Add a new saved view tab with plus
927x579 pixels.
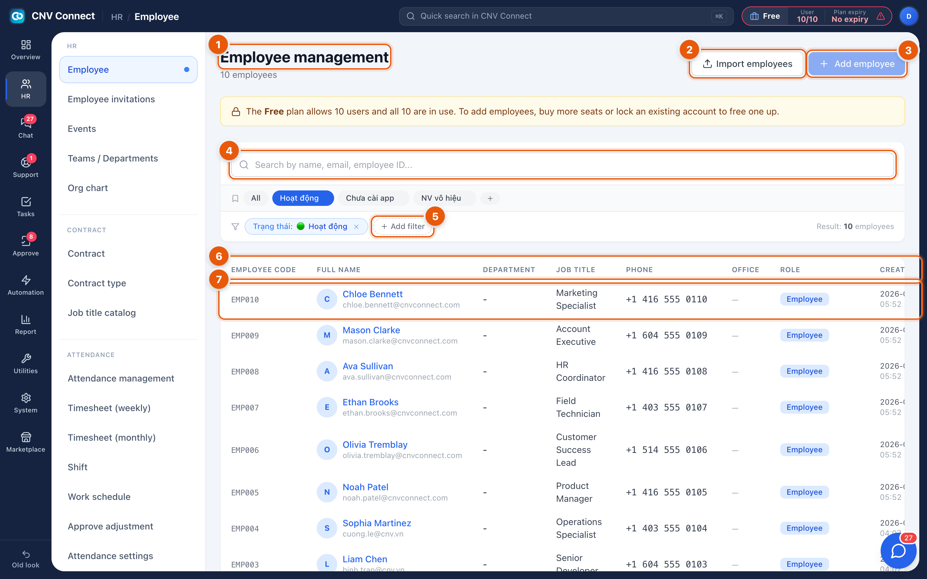pos(490,198)
